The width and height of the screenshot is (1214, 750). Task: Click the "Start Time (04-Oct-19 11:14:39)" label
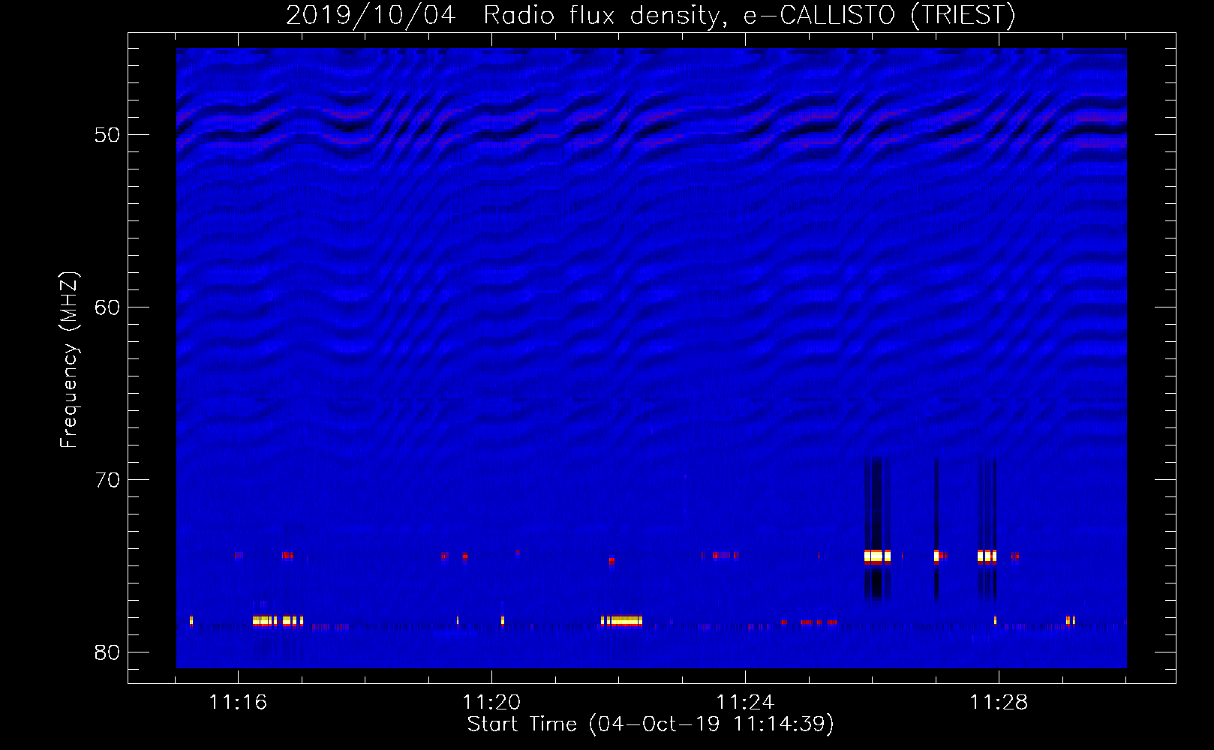[651, 724]
